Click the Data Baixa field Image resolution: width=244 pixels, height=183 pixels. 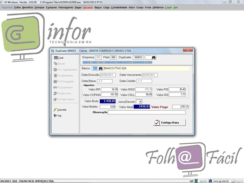[105, 81]
